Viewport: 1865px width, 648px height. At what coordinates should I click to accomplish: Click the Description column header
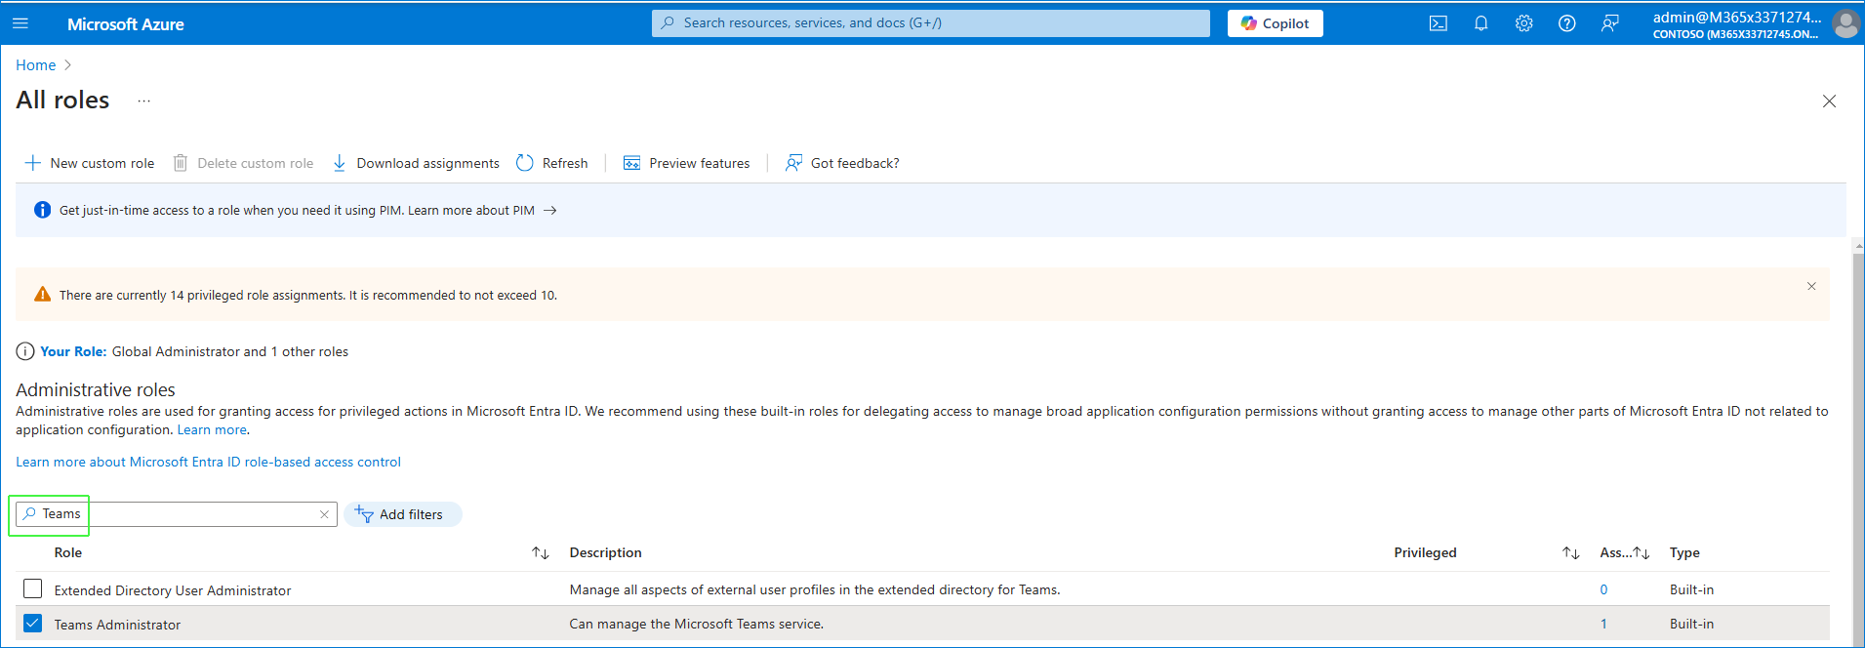click(606, 552)
